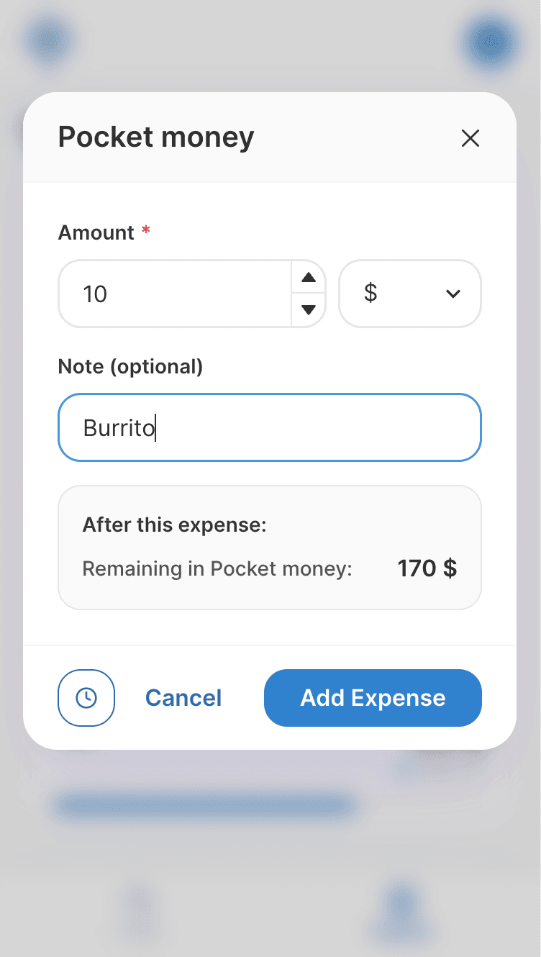Click the 170 $ remaining value

point(427,568)
